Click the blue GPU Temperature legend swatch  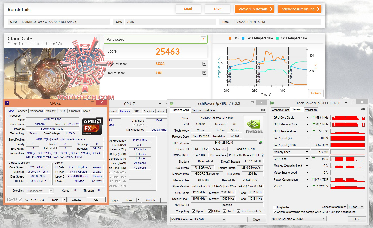[243, 38]
